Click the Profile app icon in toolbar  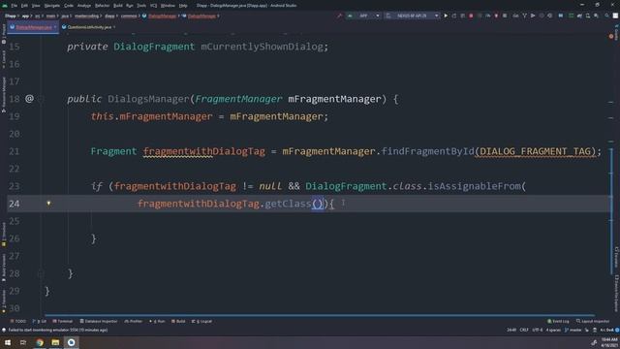pyautogui.click(x=488, y=16)
